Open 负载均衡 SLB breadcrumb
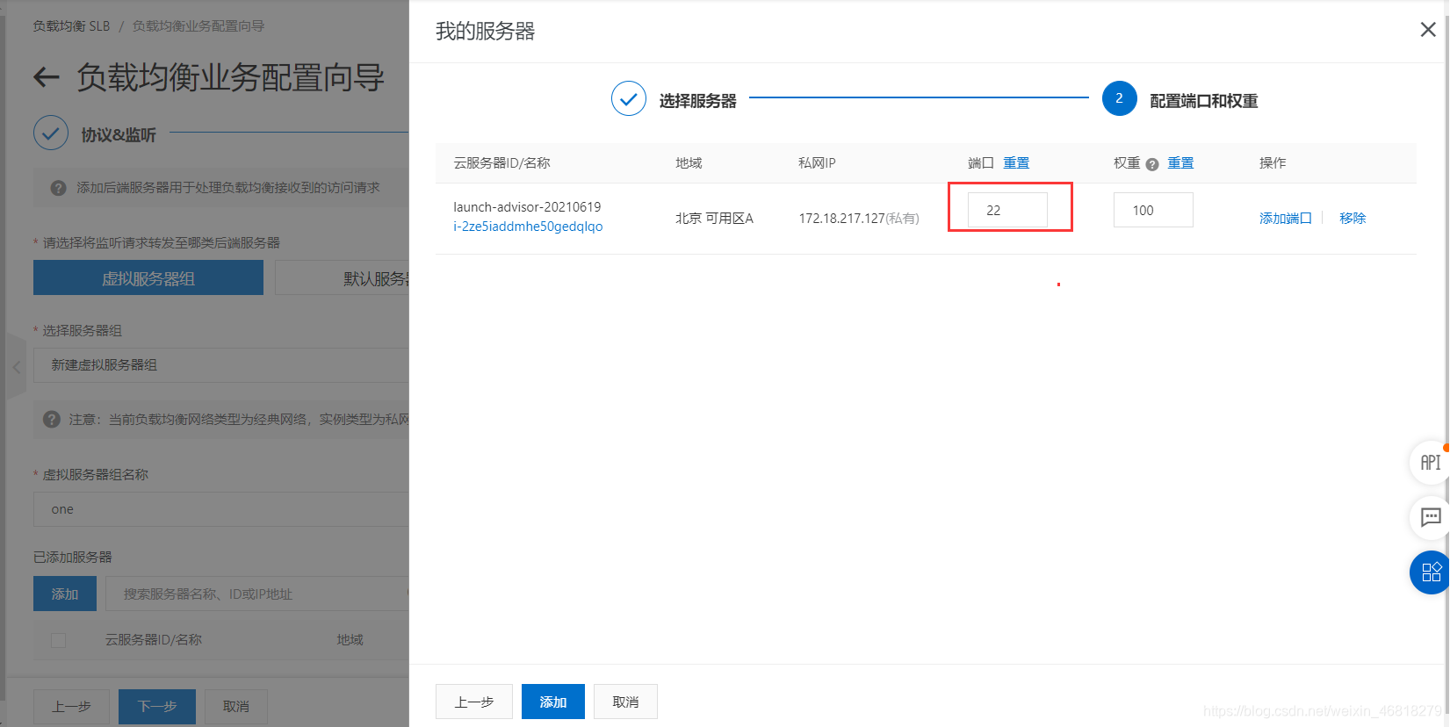Viewport: 1450px width, 727px height. [71, 26]
